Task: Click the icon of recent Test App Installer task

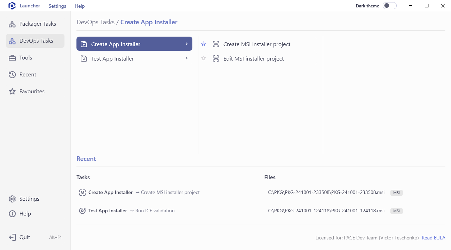Action: (82, 211)
